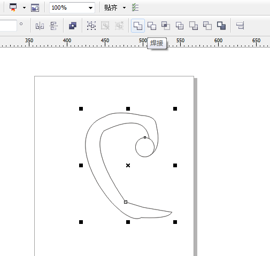Expand the application launcher dropdown arrow
This screenshot has width=270, height=256.
(24, 7)
